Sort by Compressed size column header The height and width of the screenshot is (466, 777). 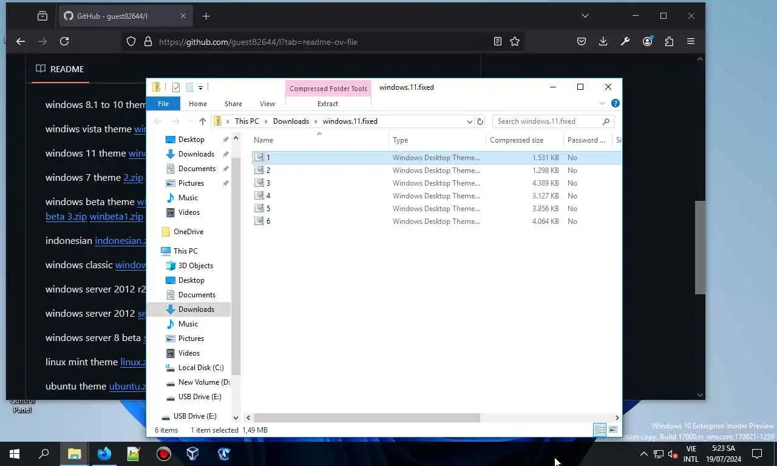click(x=524, y=140)
